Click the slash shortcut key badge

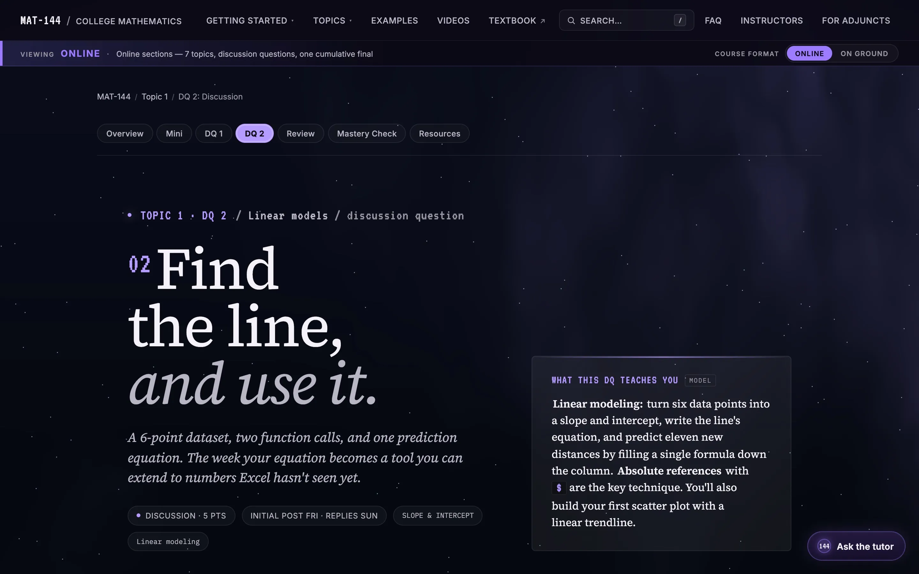tap(680, 20)
